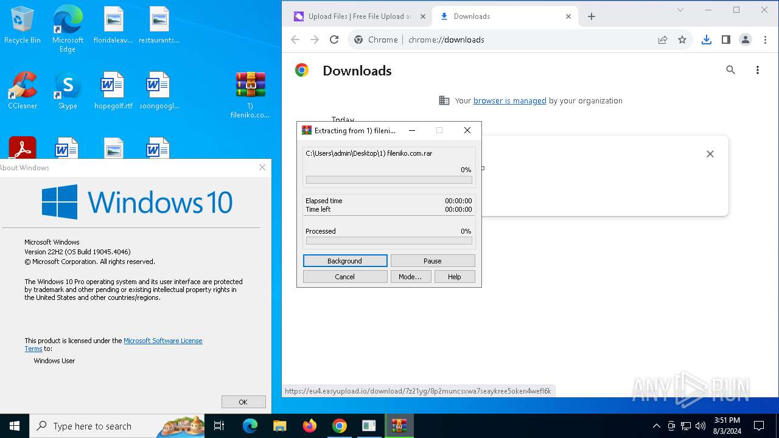Switch to WinRAR taskbar button
The image size is (779, 438).
(x=399, y=426)
